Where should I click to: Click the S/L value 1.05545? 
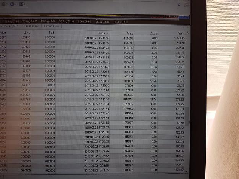coord(25,80)
